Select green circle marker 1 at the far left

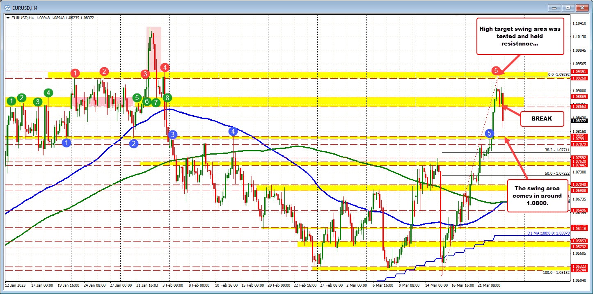tap(11, 100)
